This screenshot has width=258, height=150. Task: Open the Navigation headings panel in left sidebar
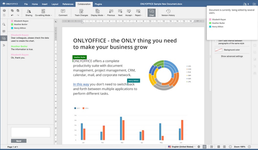4,45
